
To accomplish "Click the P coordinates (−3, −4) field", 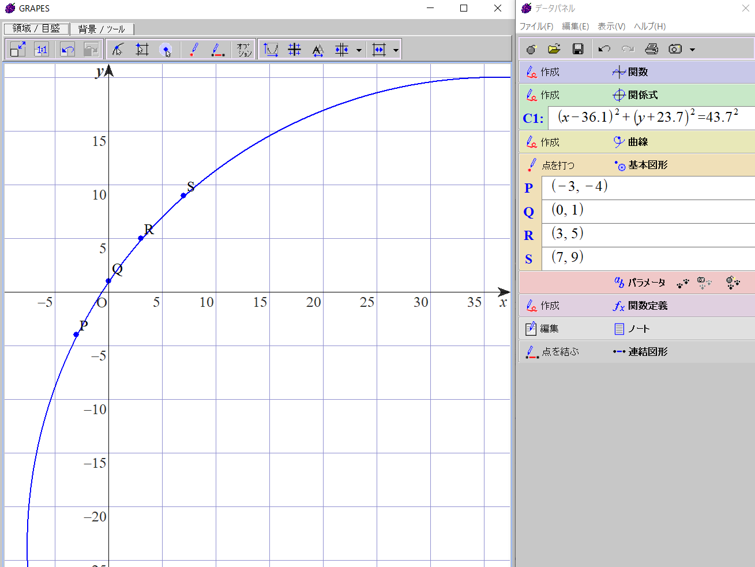I will pos(648,188).
